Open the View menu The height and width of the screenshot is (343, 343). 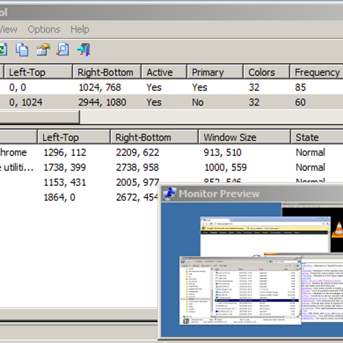pyautogui.click(x=8, y=29)
